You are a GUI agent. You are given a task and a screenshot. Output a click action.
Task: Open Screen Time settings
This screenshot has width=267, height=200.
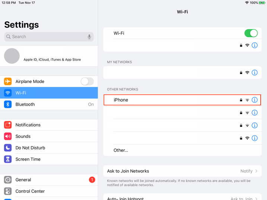coord(49,159)
